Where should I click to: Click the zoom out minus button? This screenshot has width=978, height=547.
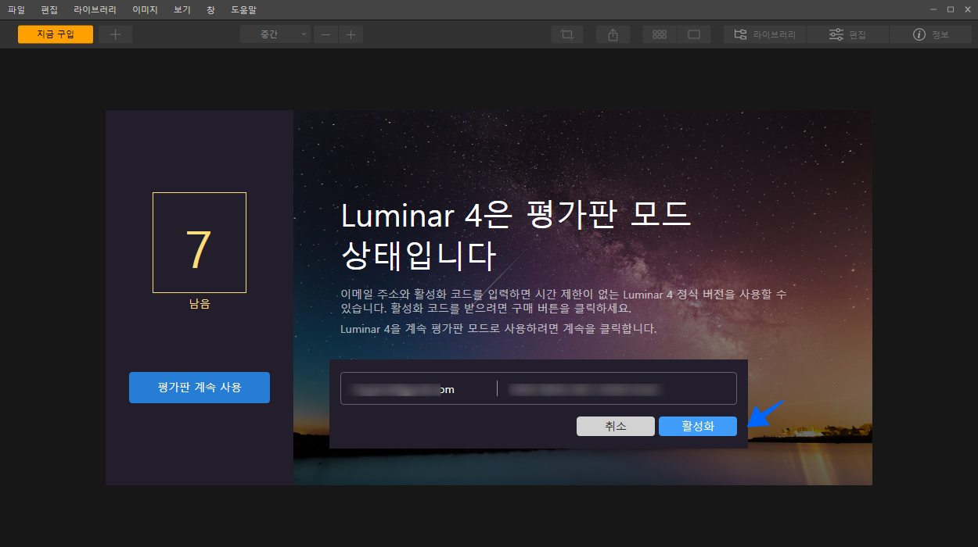(x=326, y=34)
